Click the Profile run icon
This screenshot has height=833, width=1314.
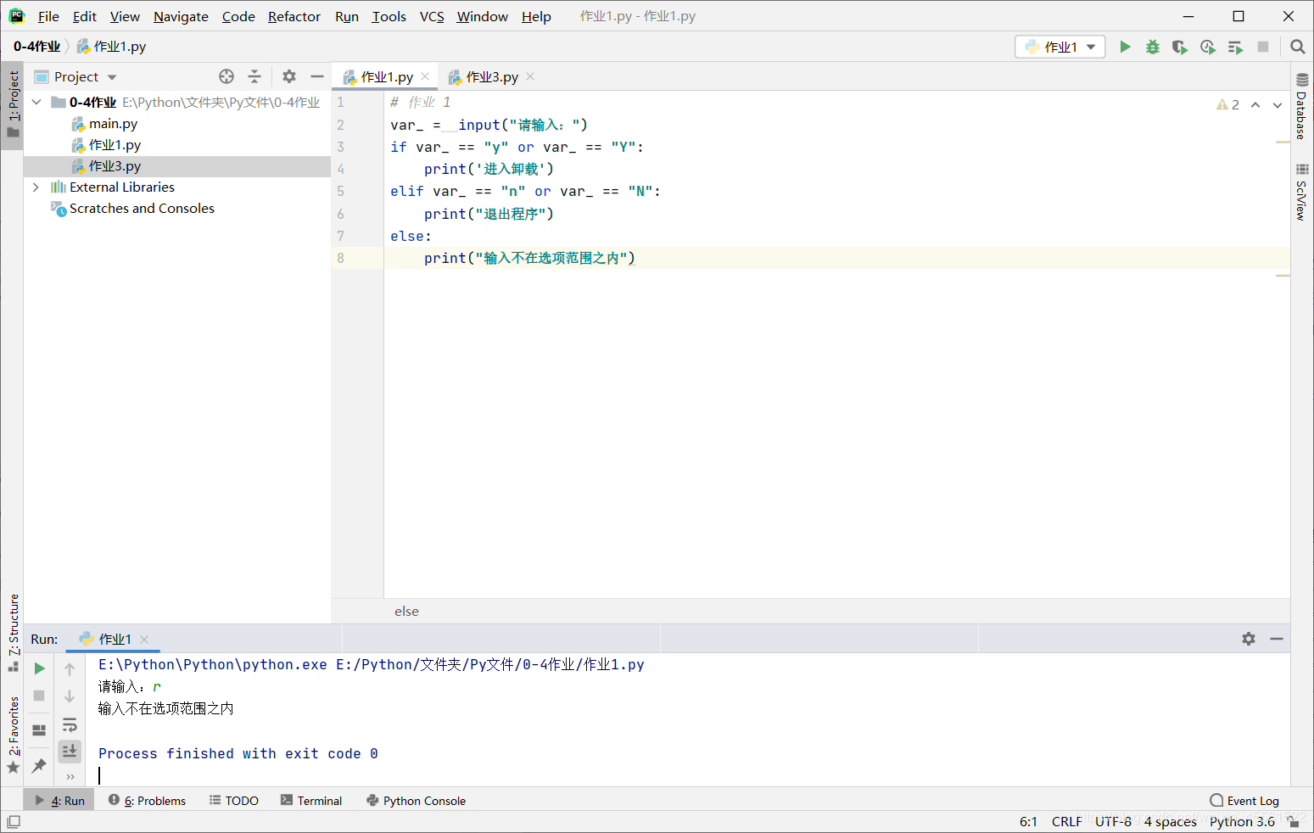pyautogui.click(x=1207, y=47)
